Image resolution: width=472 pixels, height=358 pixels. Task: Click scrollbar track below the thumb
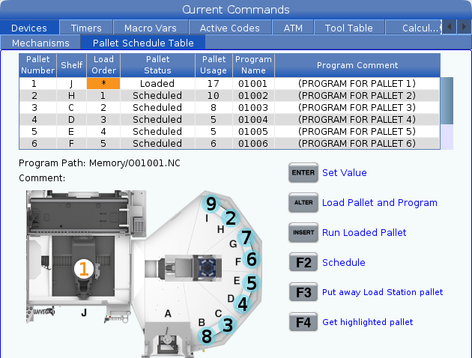(x=447, y=137)
